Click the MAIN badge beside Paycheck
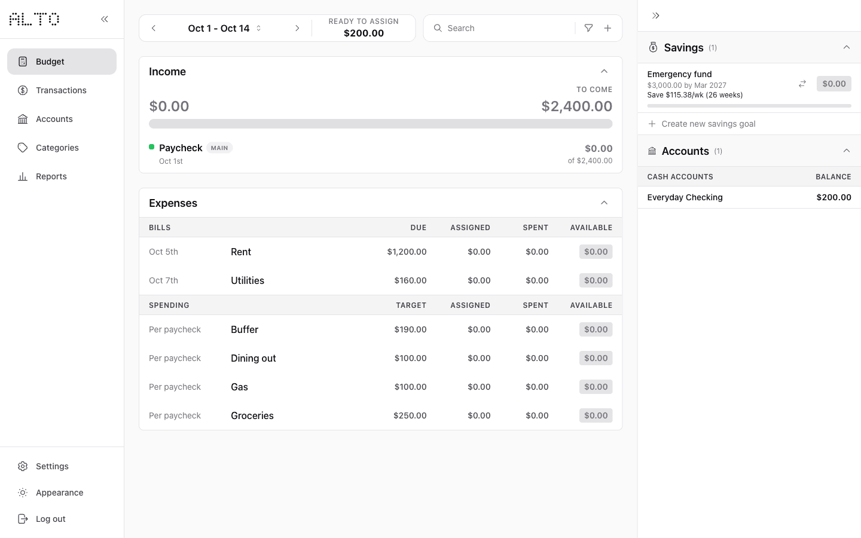 (x=219, y=148)
